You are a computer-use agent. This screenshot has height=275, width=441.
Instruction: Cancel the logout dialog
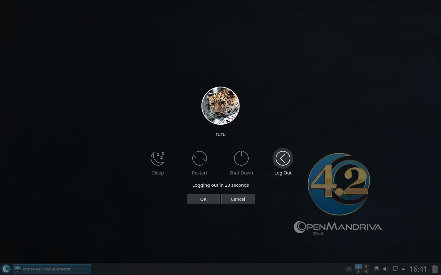[238, 199]
